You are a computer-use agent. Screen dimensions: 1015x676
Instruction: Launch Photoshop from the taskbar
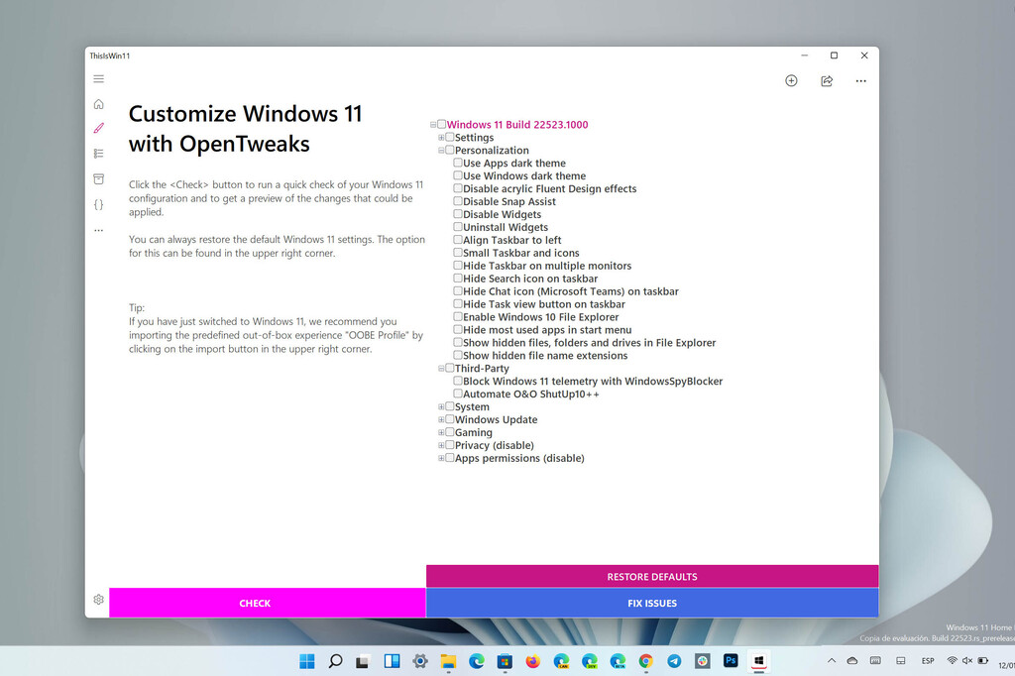point(731,660)
